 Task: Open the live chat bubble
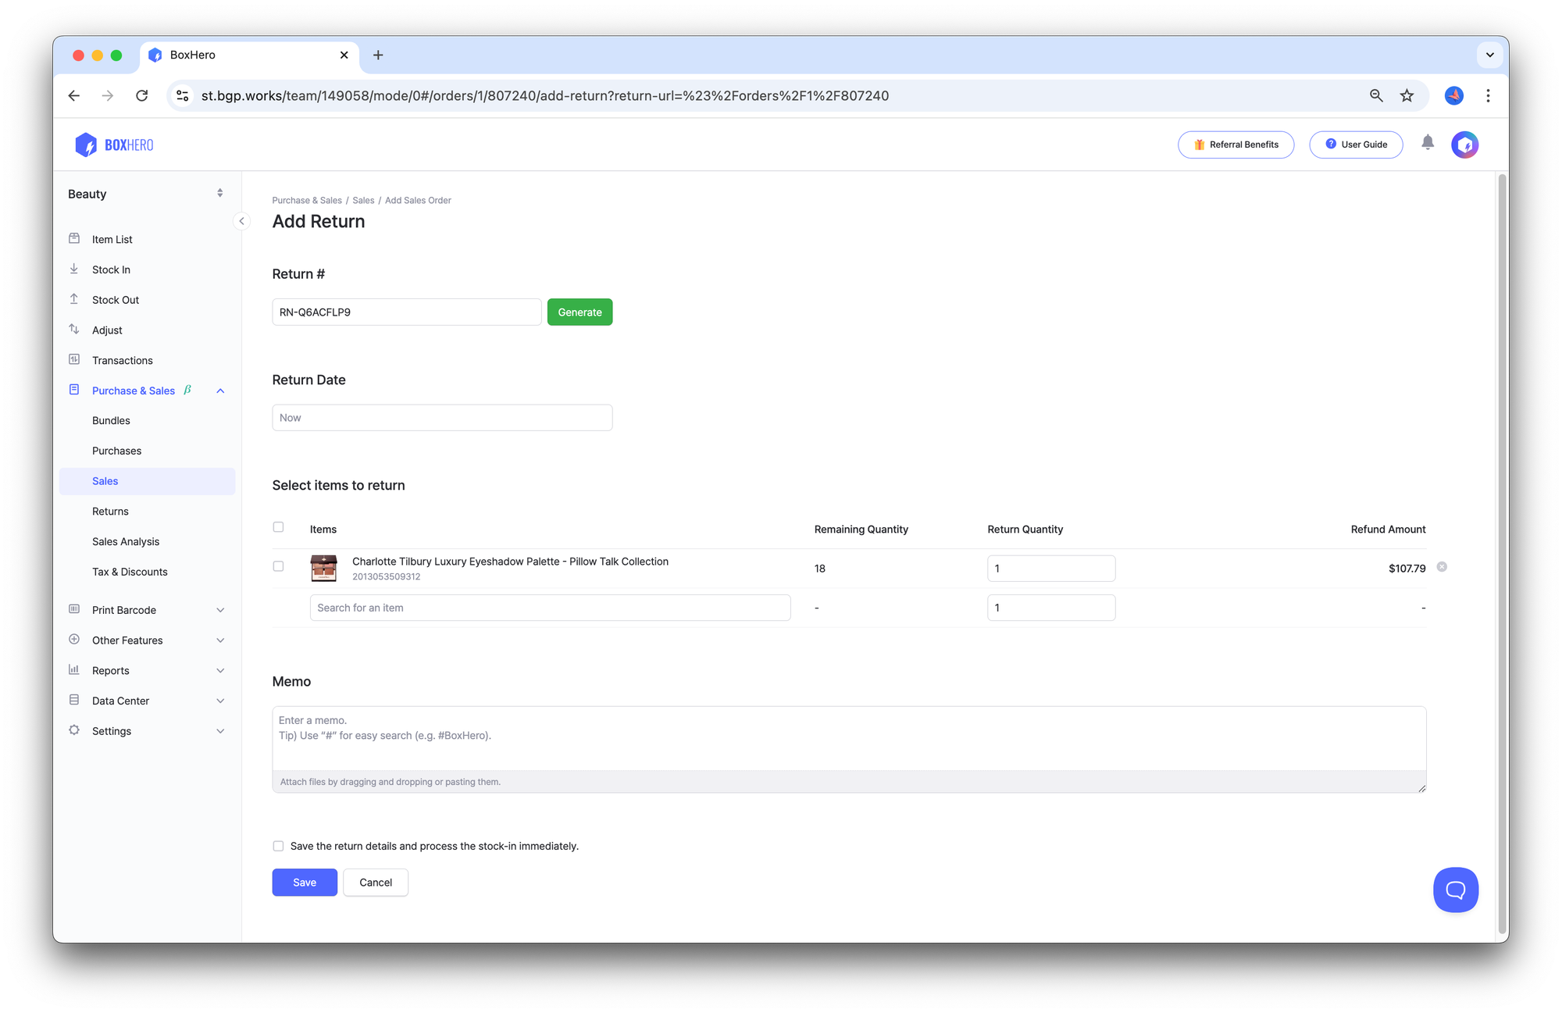1455,890
